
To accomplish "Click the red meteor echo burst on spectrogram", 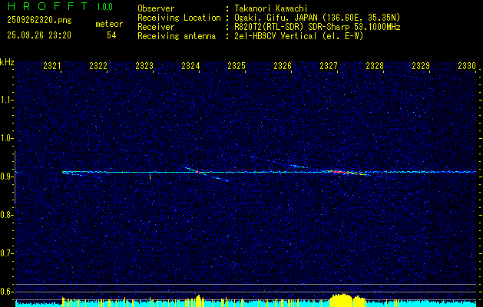I will click(348, 173).
